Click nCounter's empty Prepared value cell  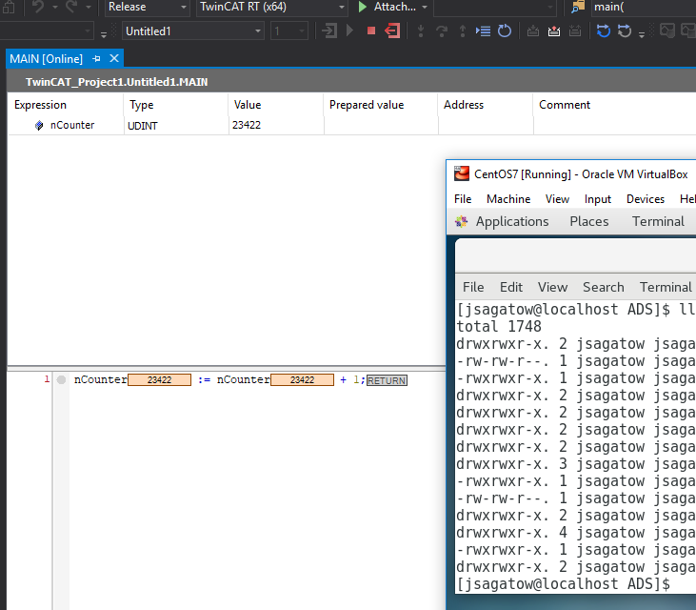381,125
